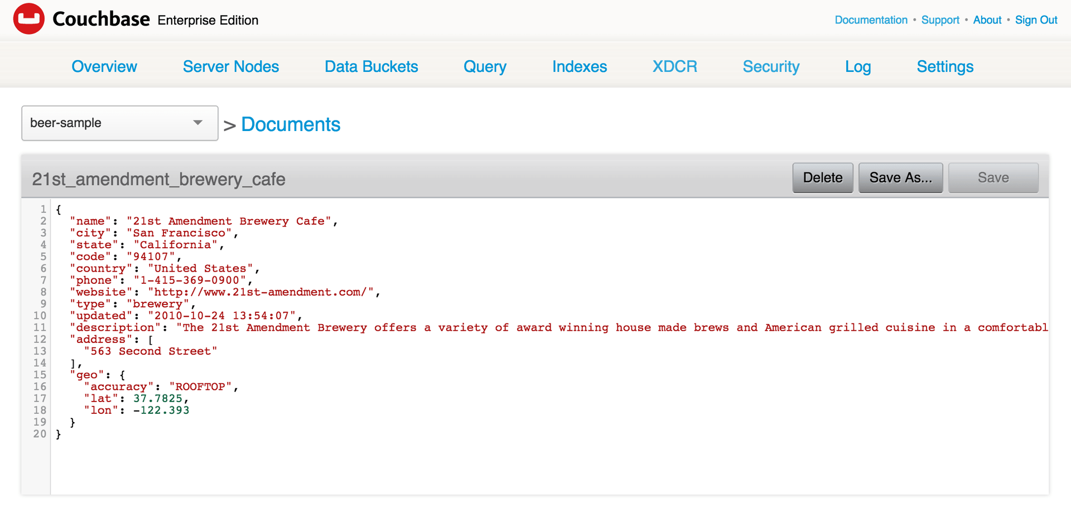Image resolution: width=1071 pixels, height=517 pixels.
Task: Expand the bucket selector arrow
Action: point(198,122)
